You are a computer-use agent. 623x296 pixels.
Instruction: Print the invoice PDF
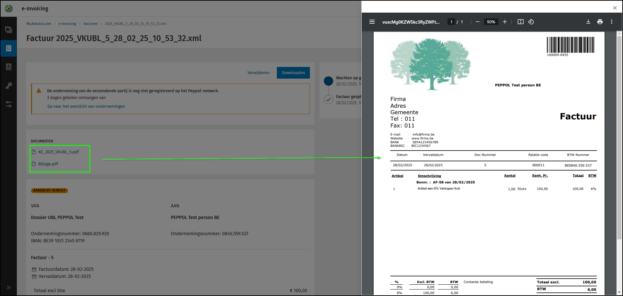[600, 22]
